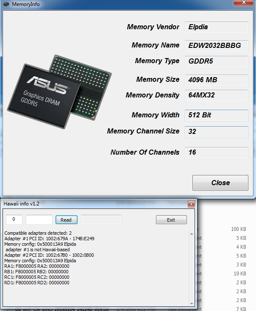Screen dimensions: 256x311
Task: Click the Memory Size field 4096 MB
Action: (x=217, y=80)
